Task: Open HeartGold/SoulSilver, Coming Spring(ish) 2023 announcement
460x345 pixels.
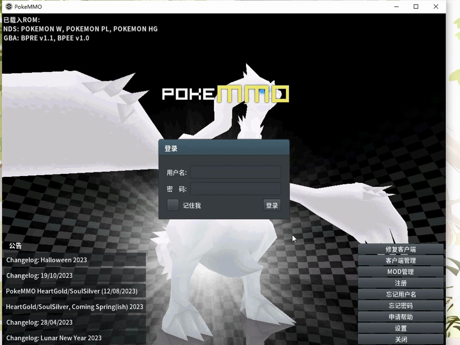Action: (74, 307)
